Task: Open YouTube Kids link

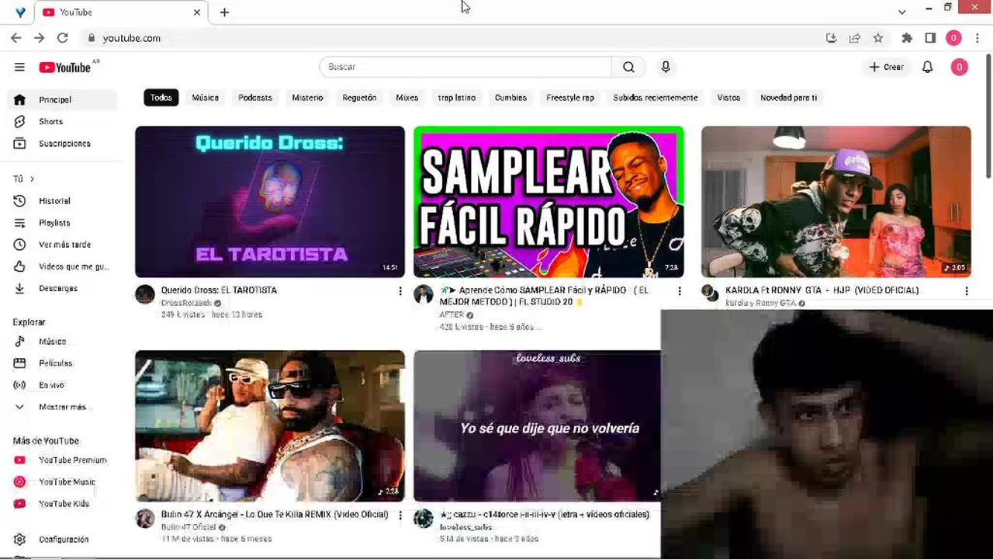Action: click(x=62, y=503)
